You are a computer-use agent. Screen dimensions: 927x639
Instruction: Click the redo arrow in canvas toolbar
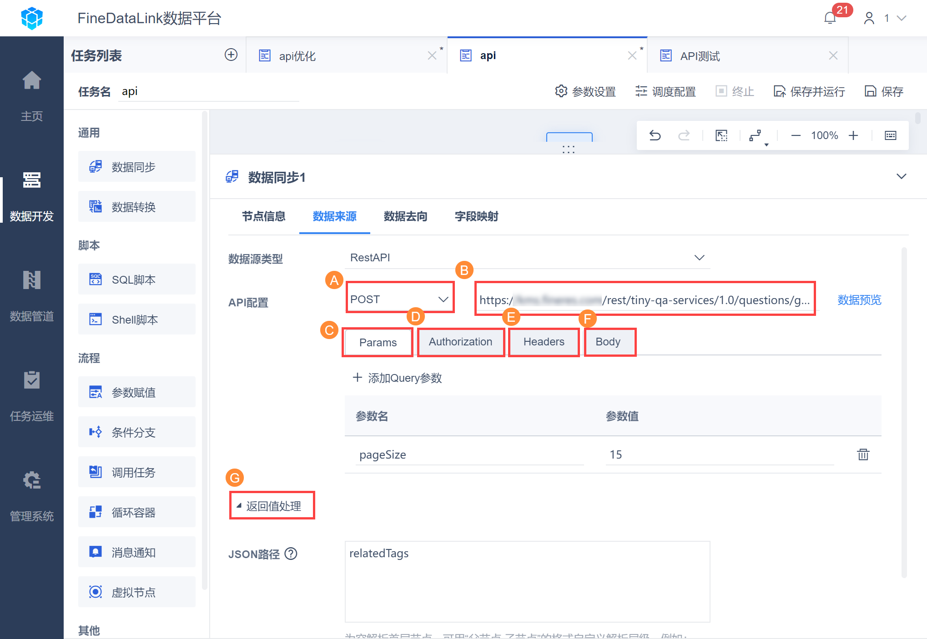pyautogui.click(x=684, y=135)
